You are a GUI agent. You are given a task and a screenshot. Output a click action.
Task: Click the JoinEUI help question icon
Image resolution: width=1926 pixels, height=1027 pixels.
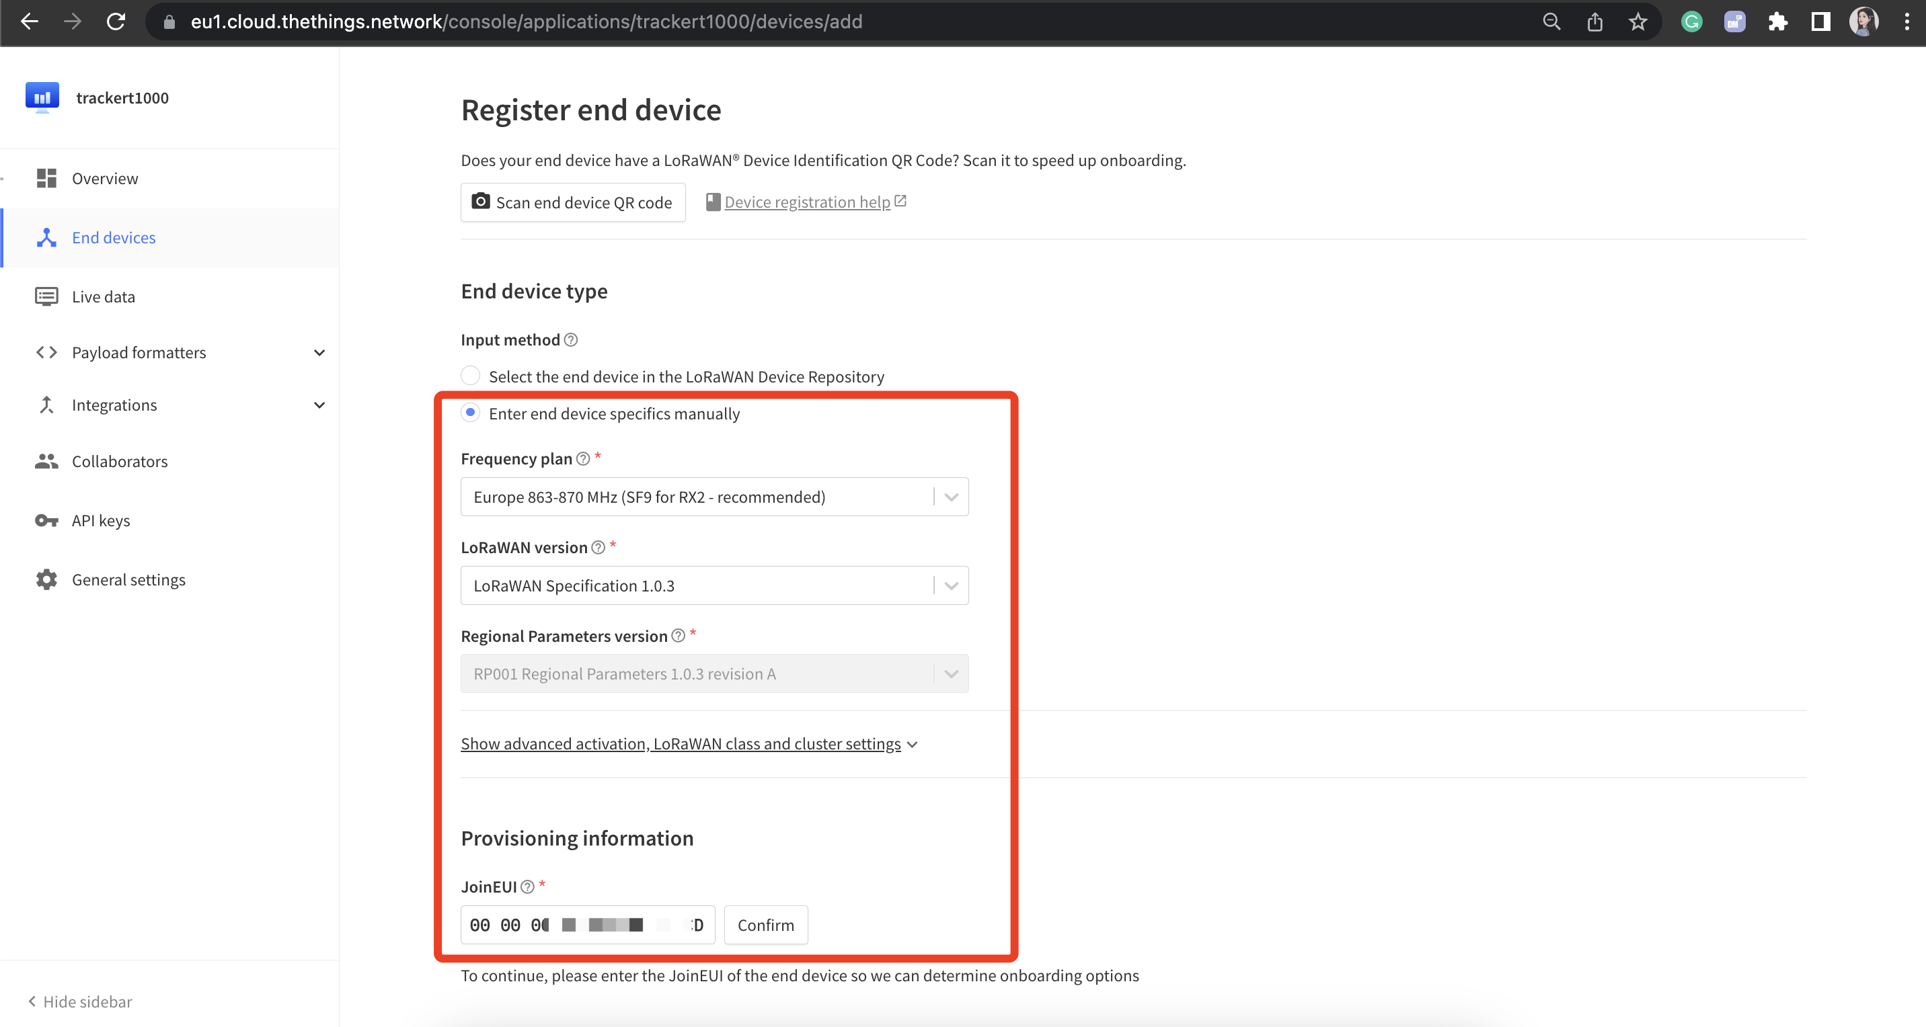527,887
